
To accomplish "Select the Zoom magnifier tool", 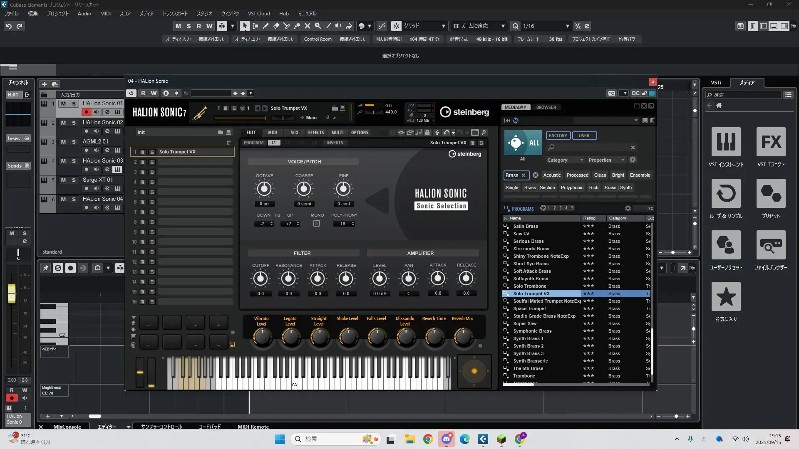I will pos(318,26).
